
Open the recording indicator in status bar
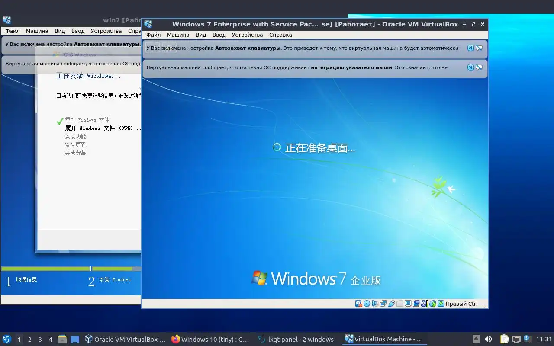point(416,304)
